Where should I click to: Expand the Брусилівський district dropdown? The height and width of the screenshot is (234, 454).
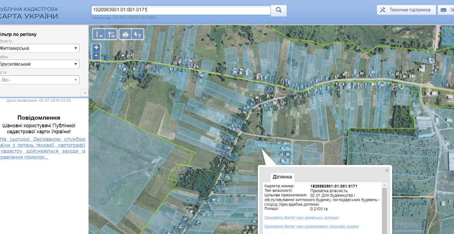39,64
